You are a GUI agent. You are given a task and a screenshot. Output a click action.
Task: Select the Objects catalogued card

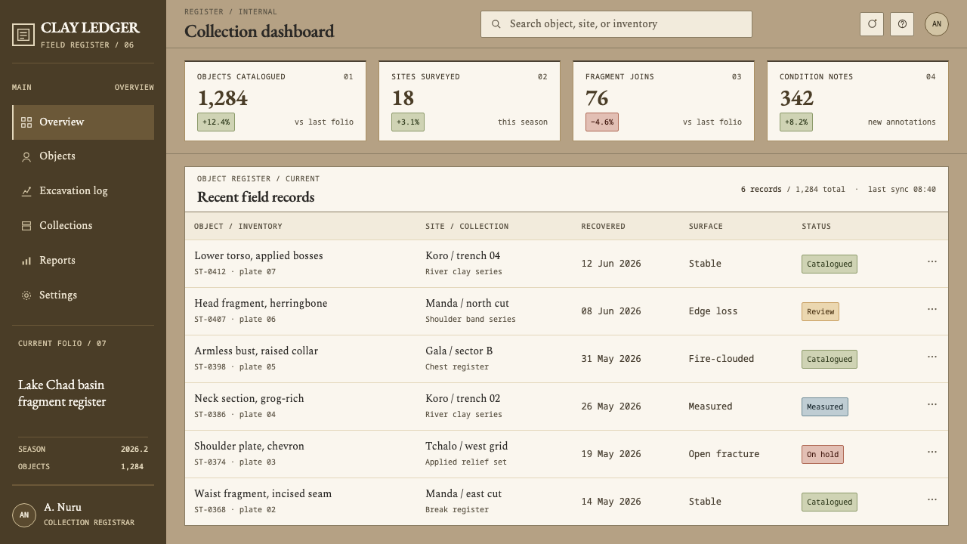coord(275,100)
